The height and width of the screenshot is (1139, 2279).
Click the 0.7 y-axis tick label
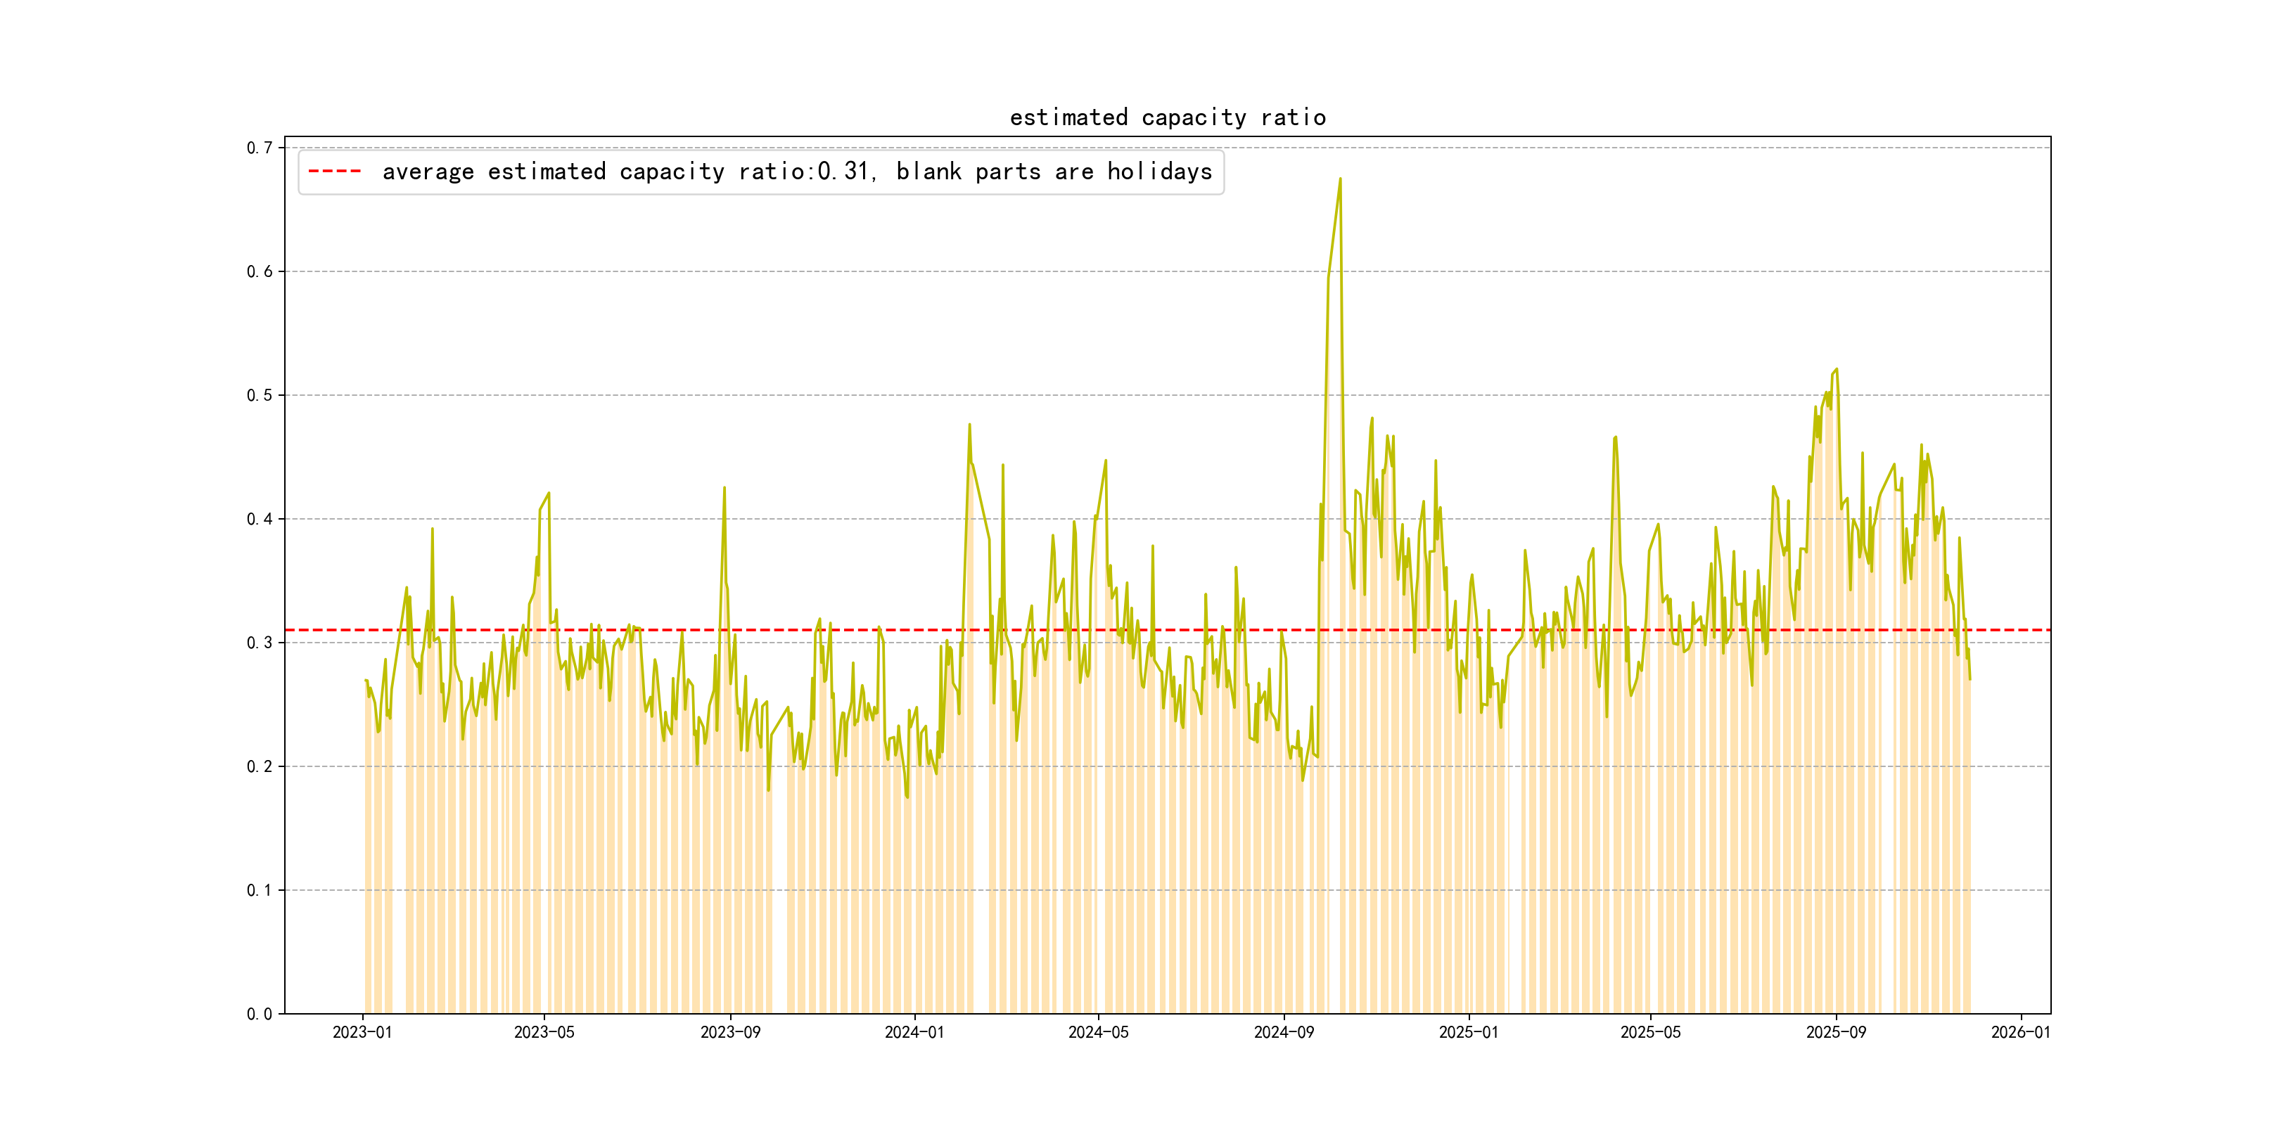coord(260,148)
